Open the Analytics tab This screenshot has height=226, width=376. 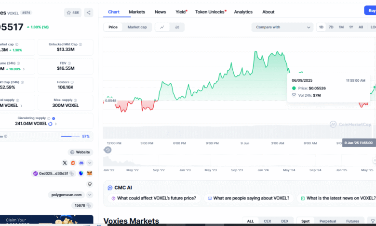(x=243, y=12)
